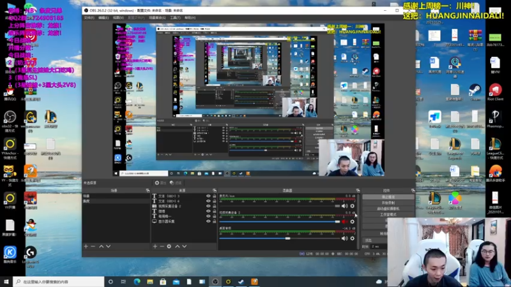Adjust the 桌面音频 volume slider
Viewport: 511px width, 287px height.
coord(280,238)
